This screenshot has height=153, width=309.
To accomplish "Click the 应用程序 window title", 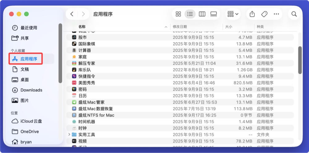I will point(103,14).
